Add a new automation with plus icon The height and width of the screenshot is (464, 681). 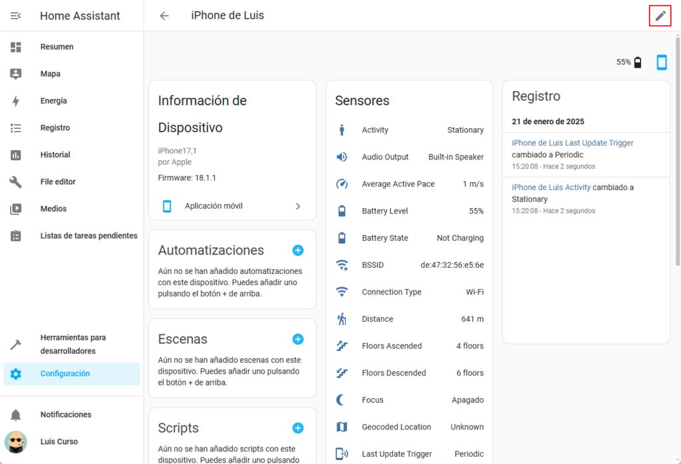click(298, 251)
